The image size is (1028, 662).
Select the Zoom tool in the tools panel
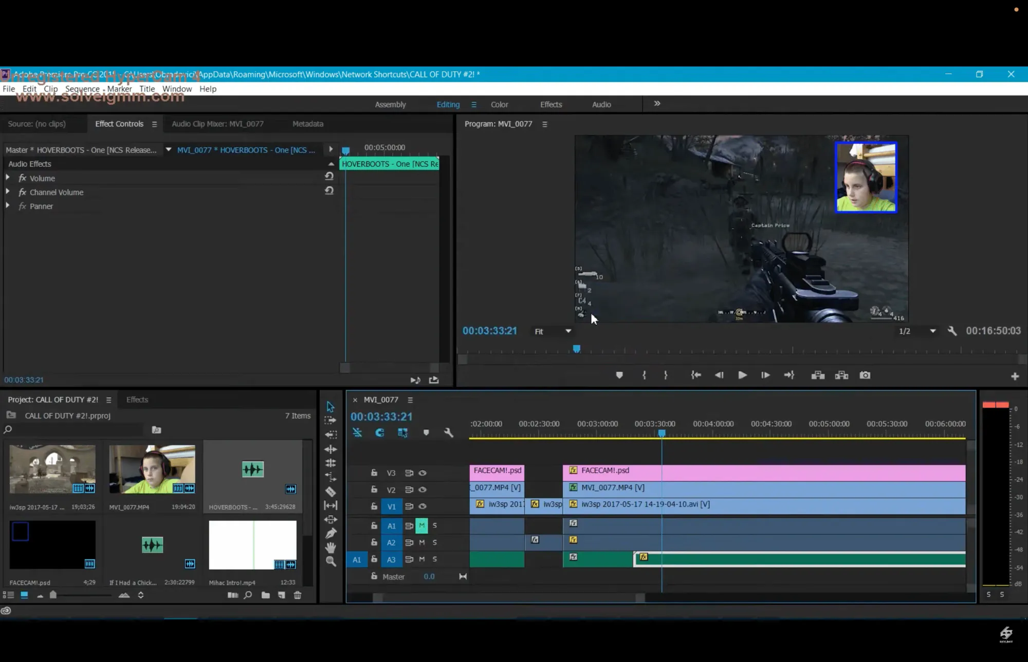coord(331,561)
